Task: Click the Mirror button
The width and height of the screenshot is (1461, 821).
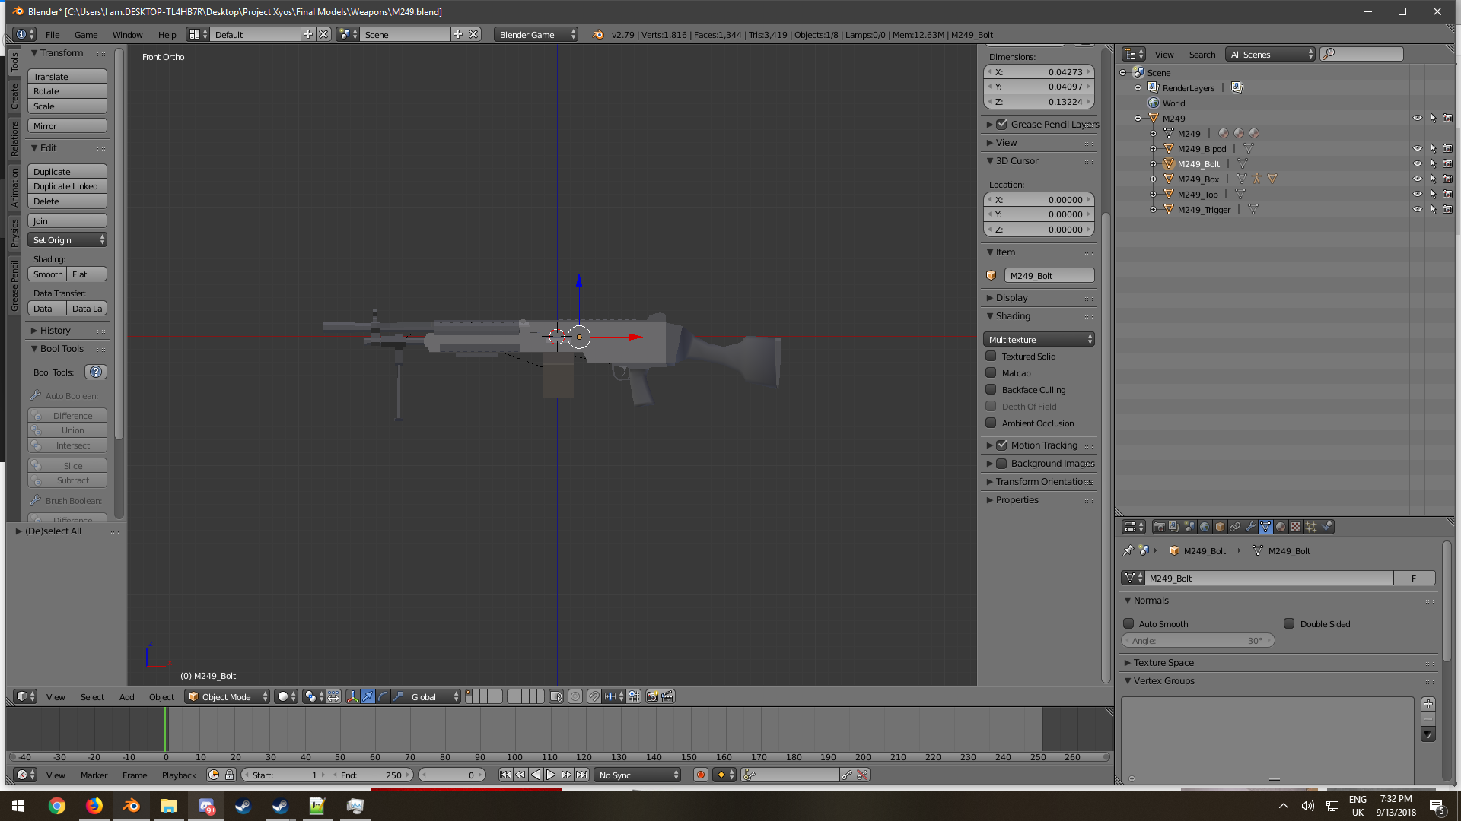Action: (x=67, y=125)
